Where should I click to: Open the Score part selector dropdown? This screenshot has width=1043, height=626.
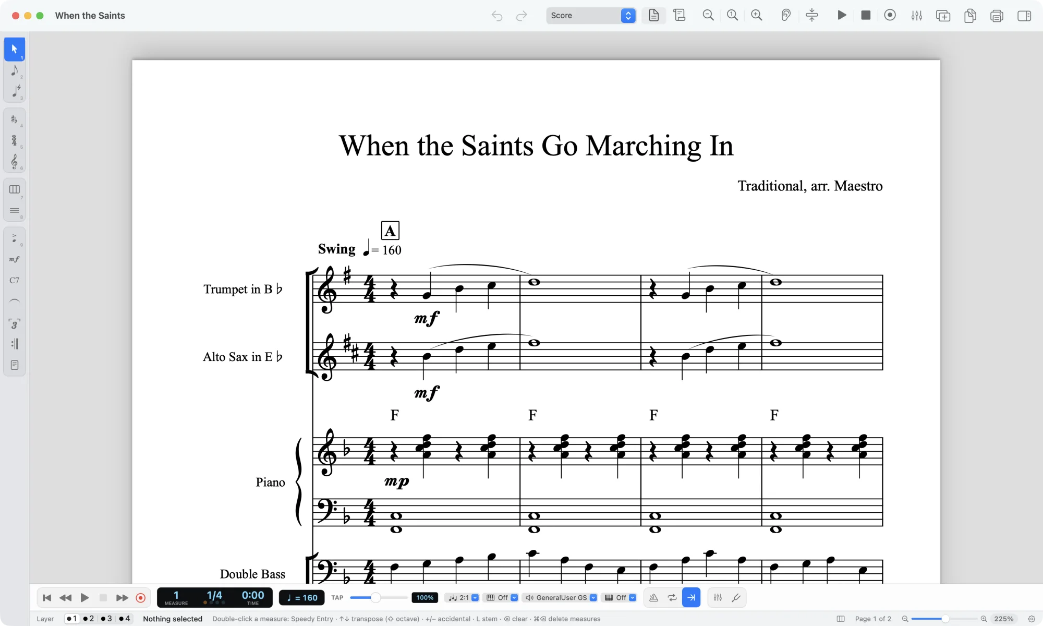(x=591, y=16)
